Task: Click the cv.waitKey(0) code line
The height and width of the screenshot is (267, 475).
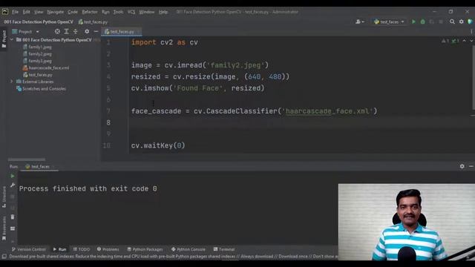Action: click(158, 145)
